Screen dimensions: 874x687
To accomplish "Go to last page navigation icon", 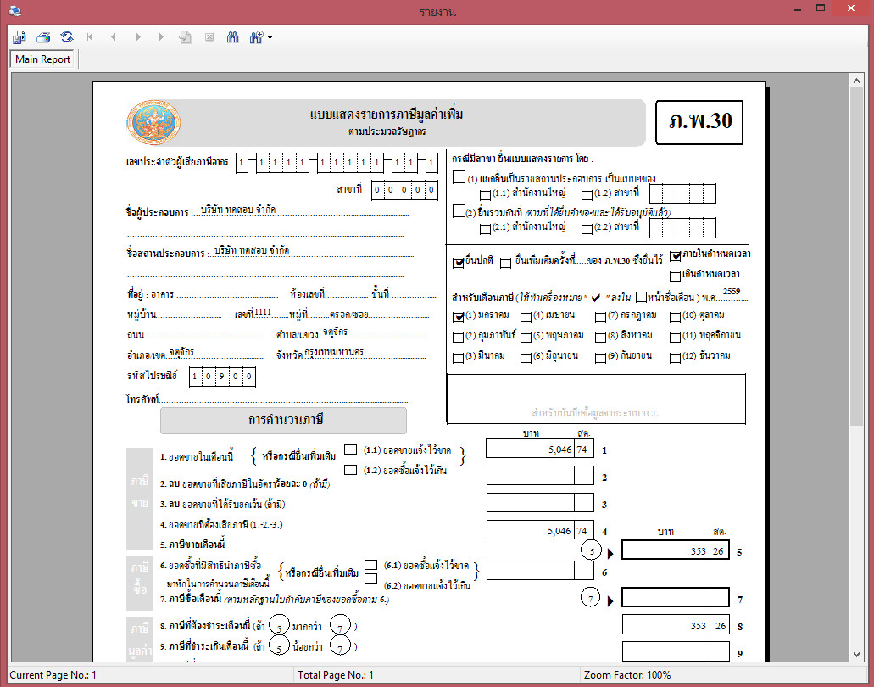I will [x=162, y=37].
